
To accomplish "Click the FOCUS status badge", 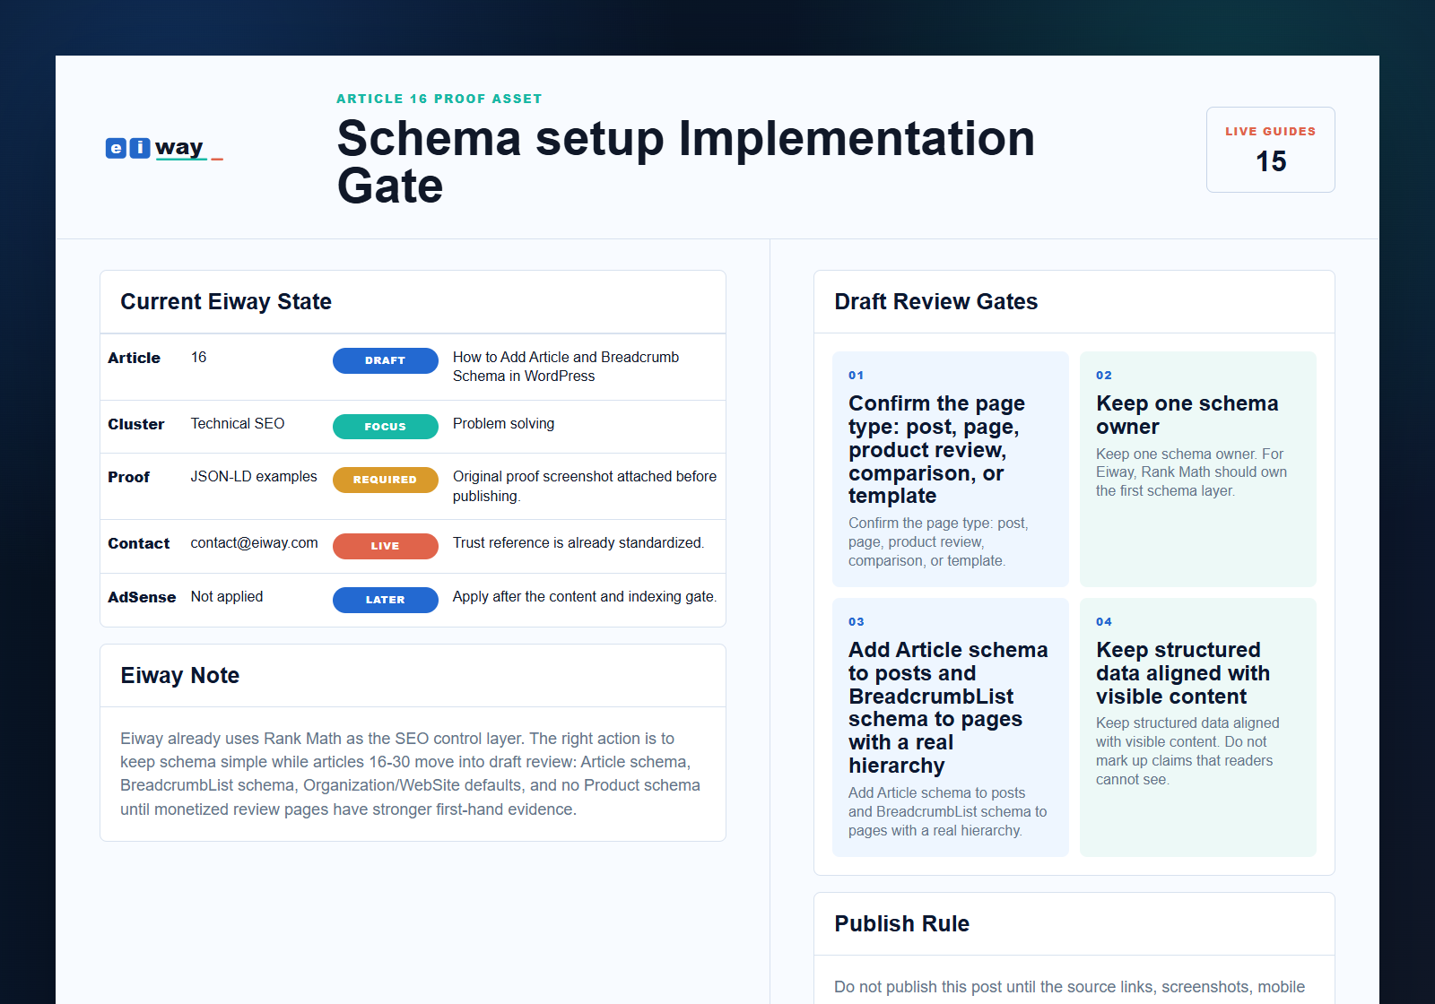I will [385, 427].
